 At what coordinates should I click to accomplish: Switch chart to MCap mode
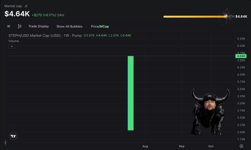point(104,27)
